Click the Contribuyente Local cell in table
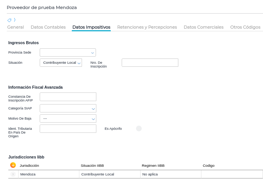The height and width of the screenshot is (183, 263). coord(110,174)
